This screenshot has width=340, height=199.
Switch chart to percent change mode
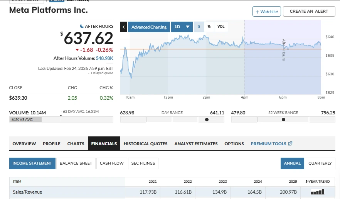coord(209,27)
